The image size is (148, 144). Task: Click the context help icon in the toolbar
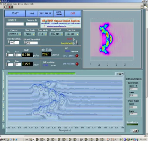tap(142, 7)
